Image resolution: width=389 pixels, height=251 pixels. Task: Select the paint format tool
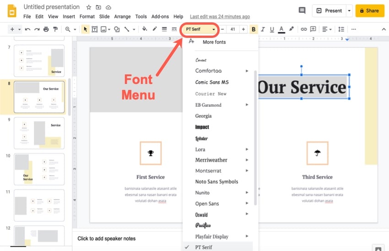click(x=55, y=29)
